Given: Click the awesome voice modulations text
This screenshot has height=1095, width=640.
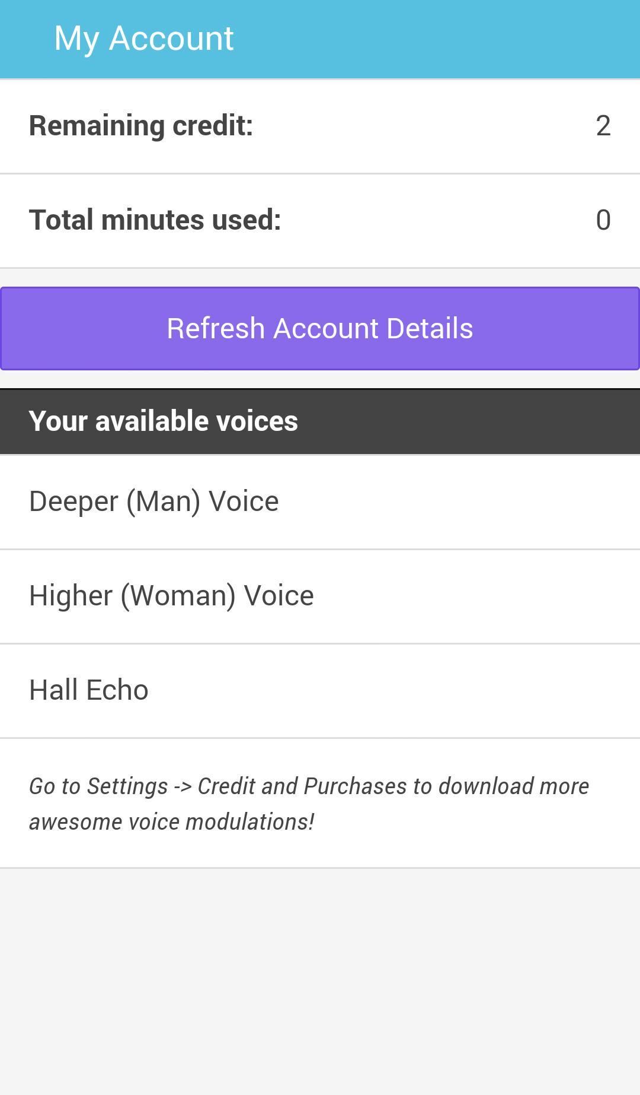Looking at the screenshot, I should pos(172,822).
